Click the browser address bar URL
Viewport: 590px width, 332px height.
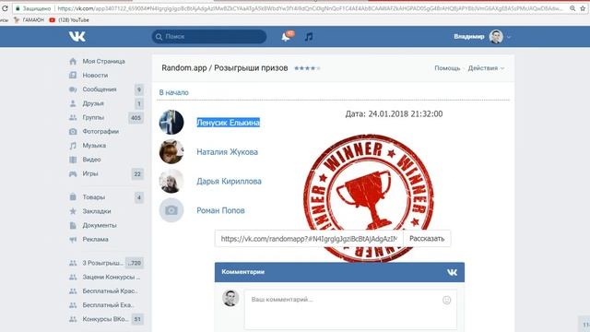point(311,8)
